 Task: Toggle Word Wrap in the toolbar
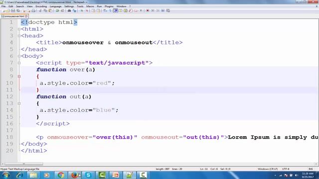click(x=105, y=10)
